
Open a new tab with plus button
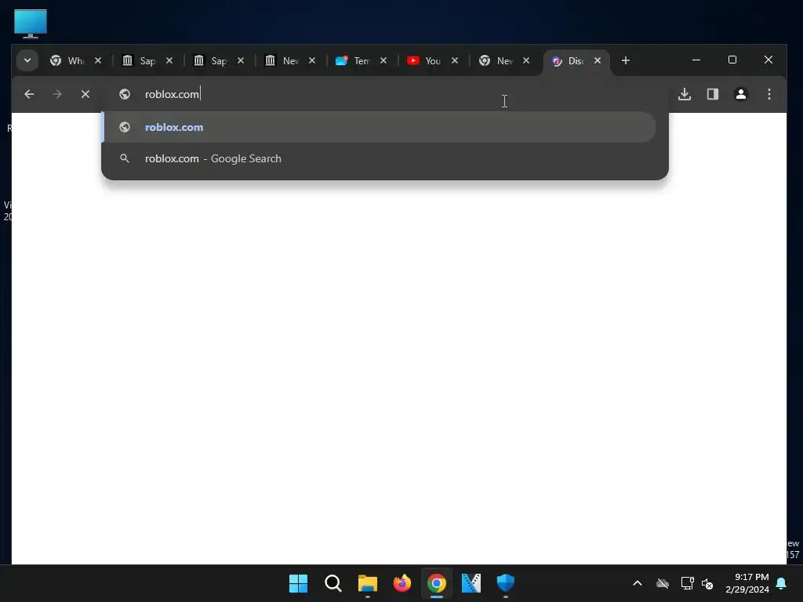[625, 60]
